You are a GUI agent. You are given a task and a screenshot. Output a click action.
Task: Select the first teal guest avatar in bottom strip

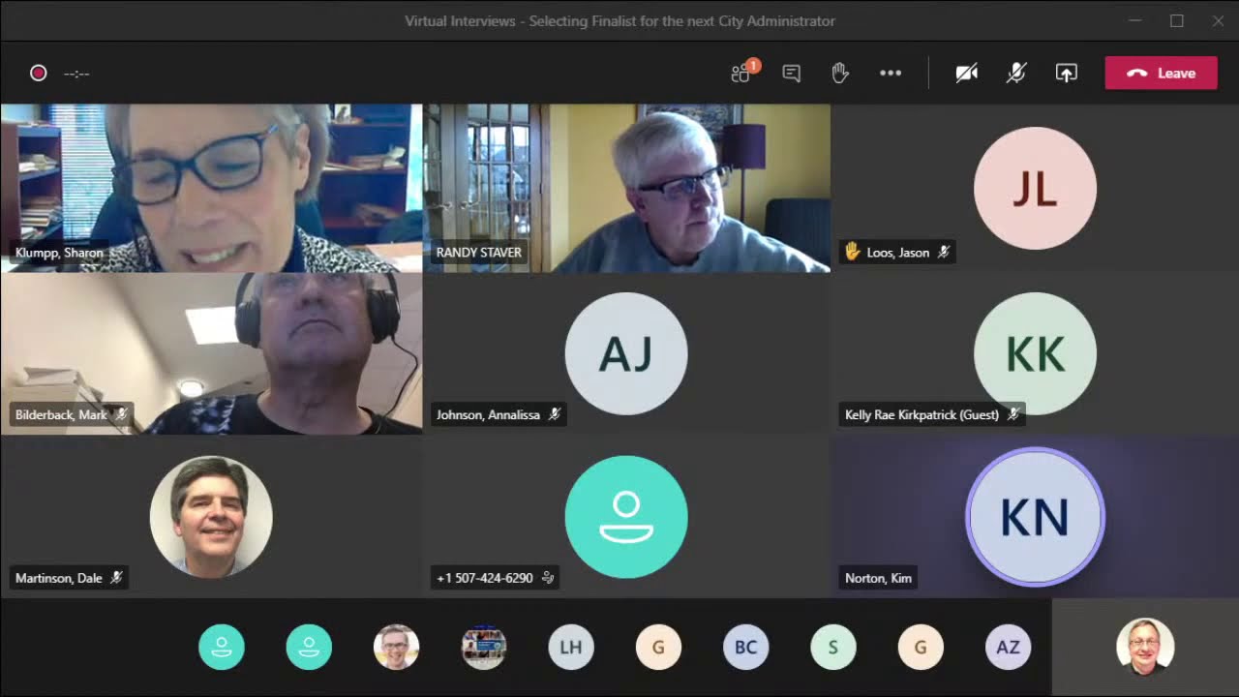pos(222,647)
